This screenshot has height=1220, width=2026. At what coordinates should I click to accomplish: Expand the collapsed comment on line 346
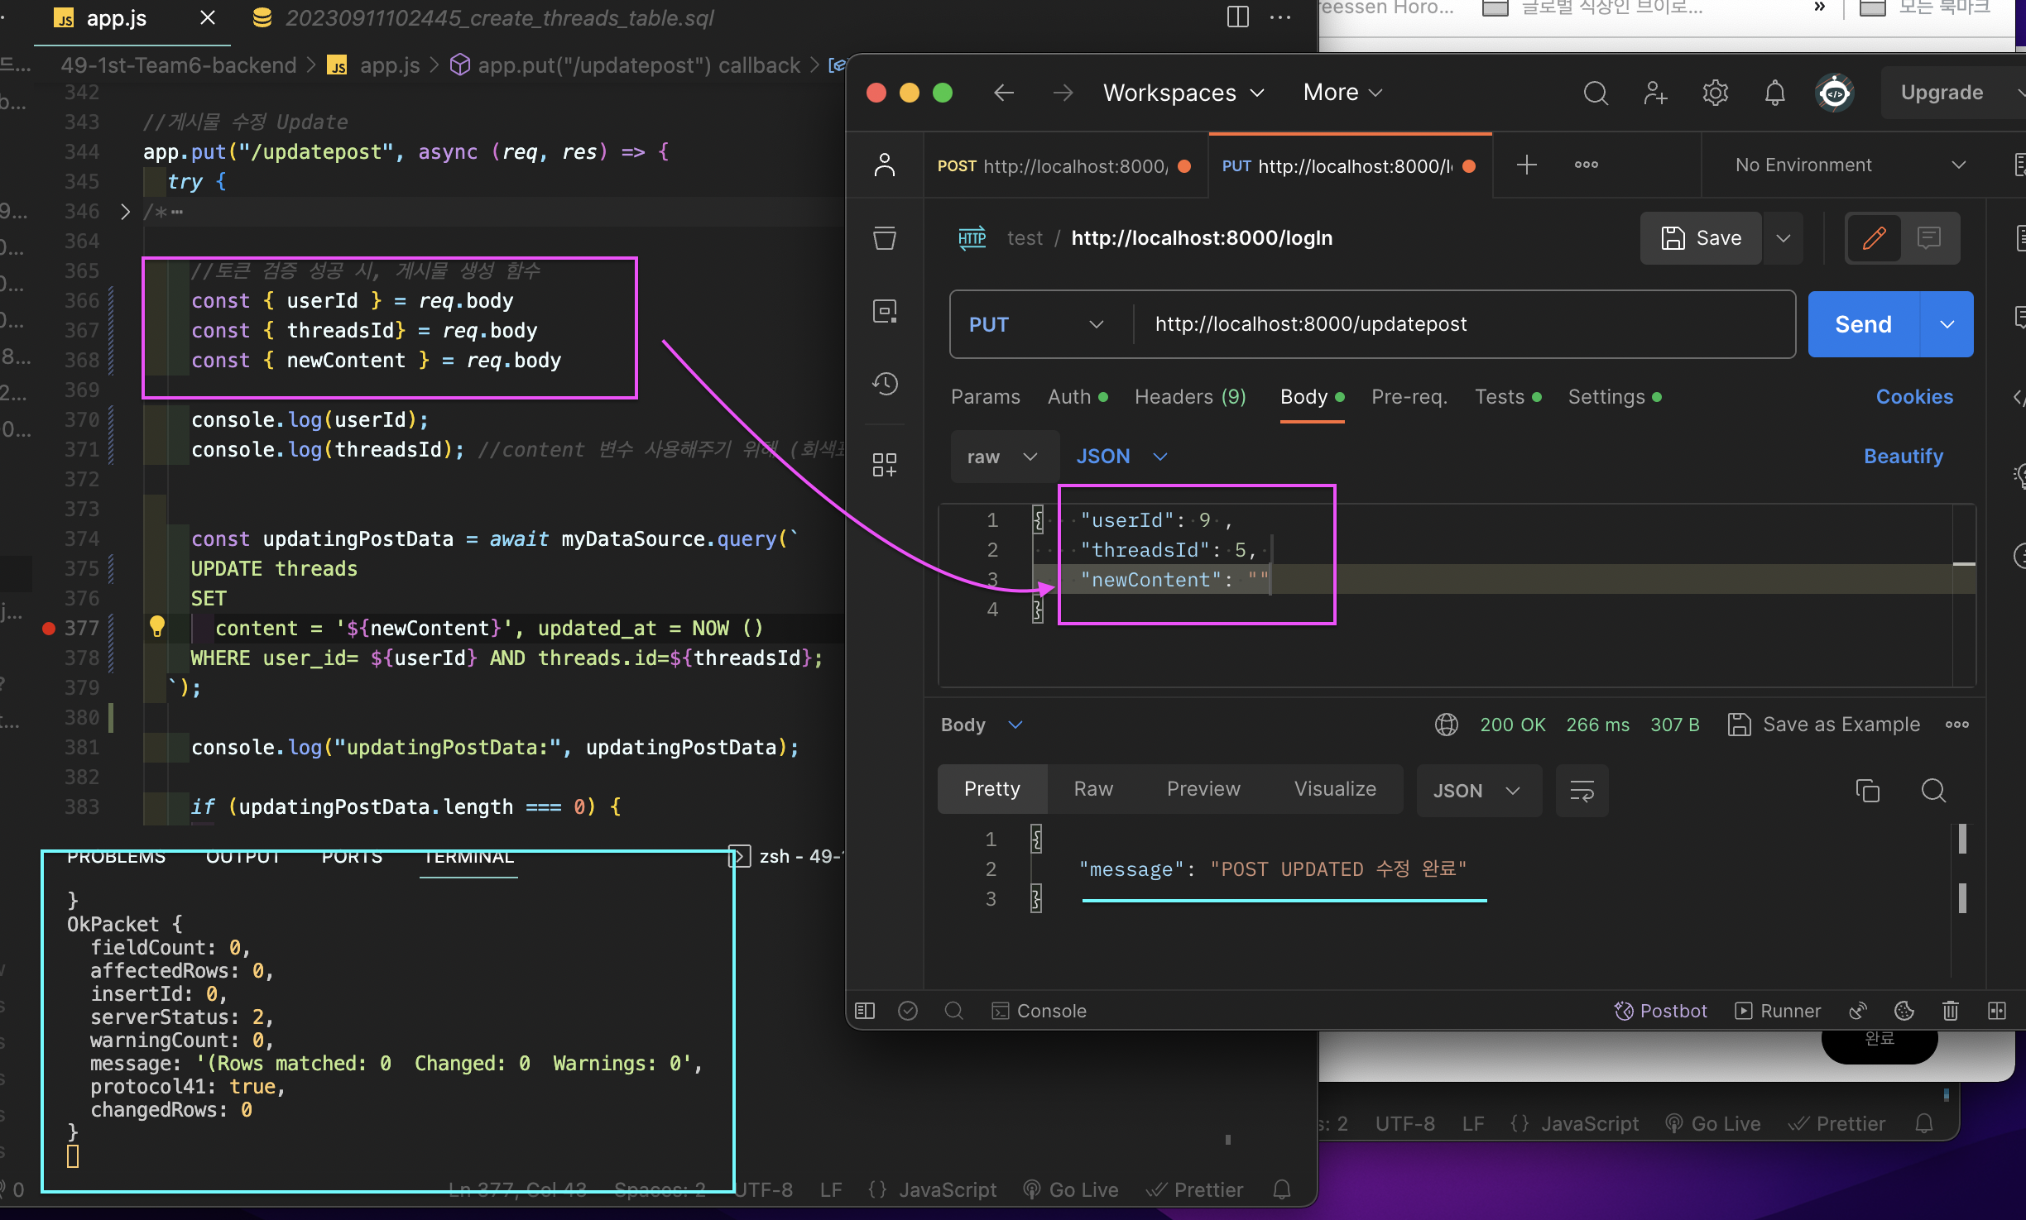pyautogui.click(x=125, y=212)
